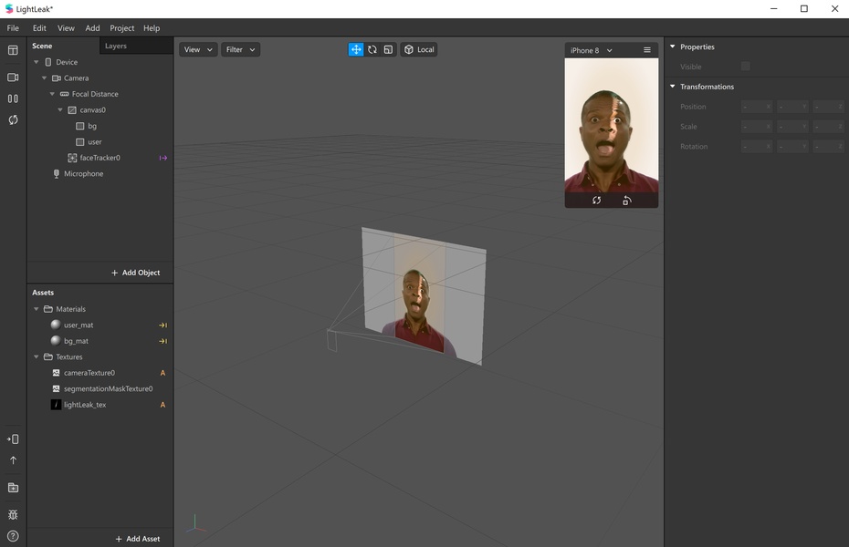Select the rotate manipulator tool
849x547 pixels.
[372, 49]
